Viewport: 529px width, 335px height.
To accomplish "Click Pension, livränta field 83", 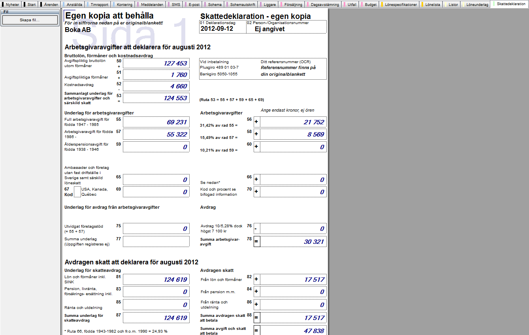I will coord(156,292).
